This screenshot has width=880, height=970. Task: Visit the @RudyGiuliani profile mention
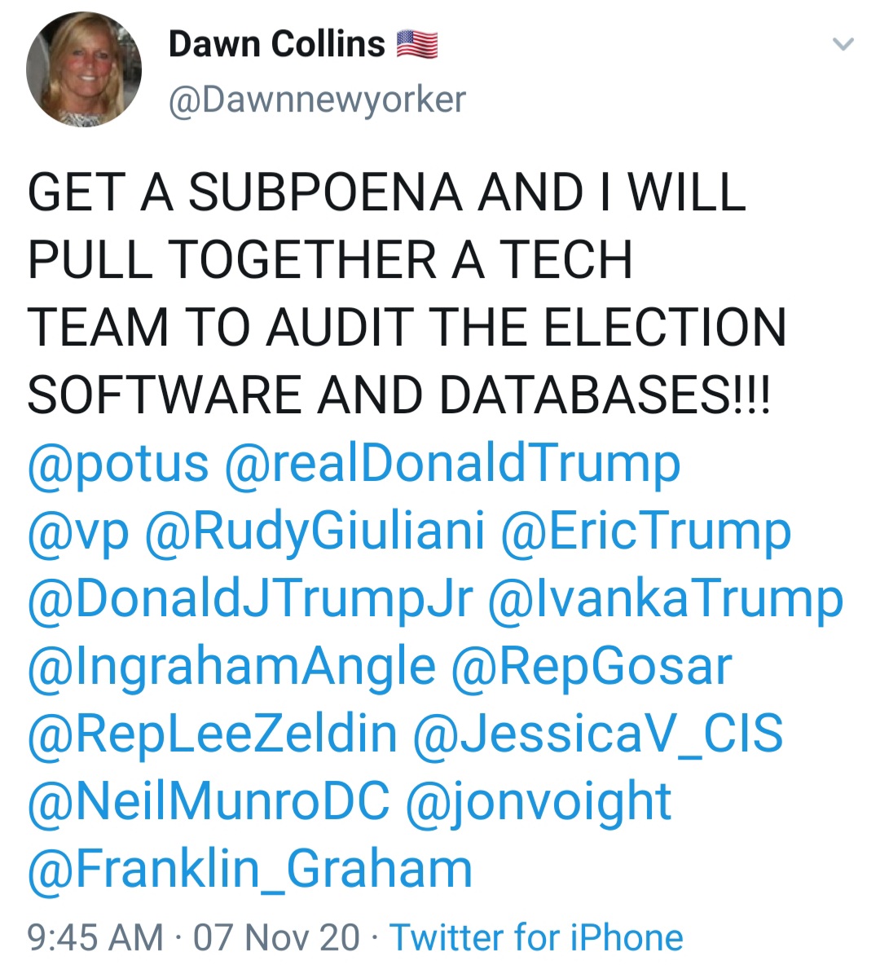(x=315, y=531)
